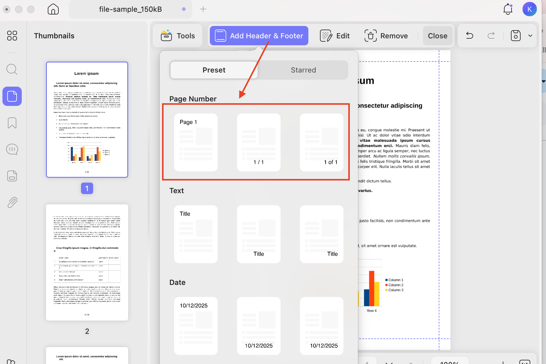Select the Edit header and footer tool
This screenshot has width=546, height=364.
335,36
